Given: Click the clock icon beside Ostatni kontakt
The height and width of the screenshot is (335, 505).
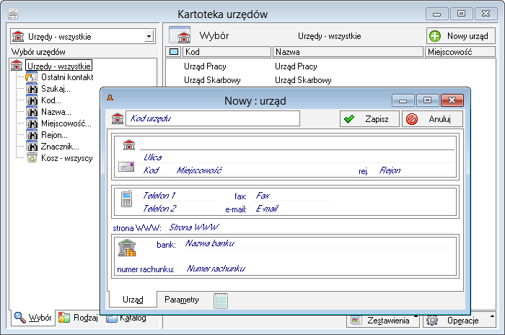Looking at the screenshot, I should [x=31, y=77].
